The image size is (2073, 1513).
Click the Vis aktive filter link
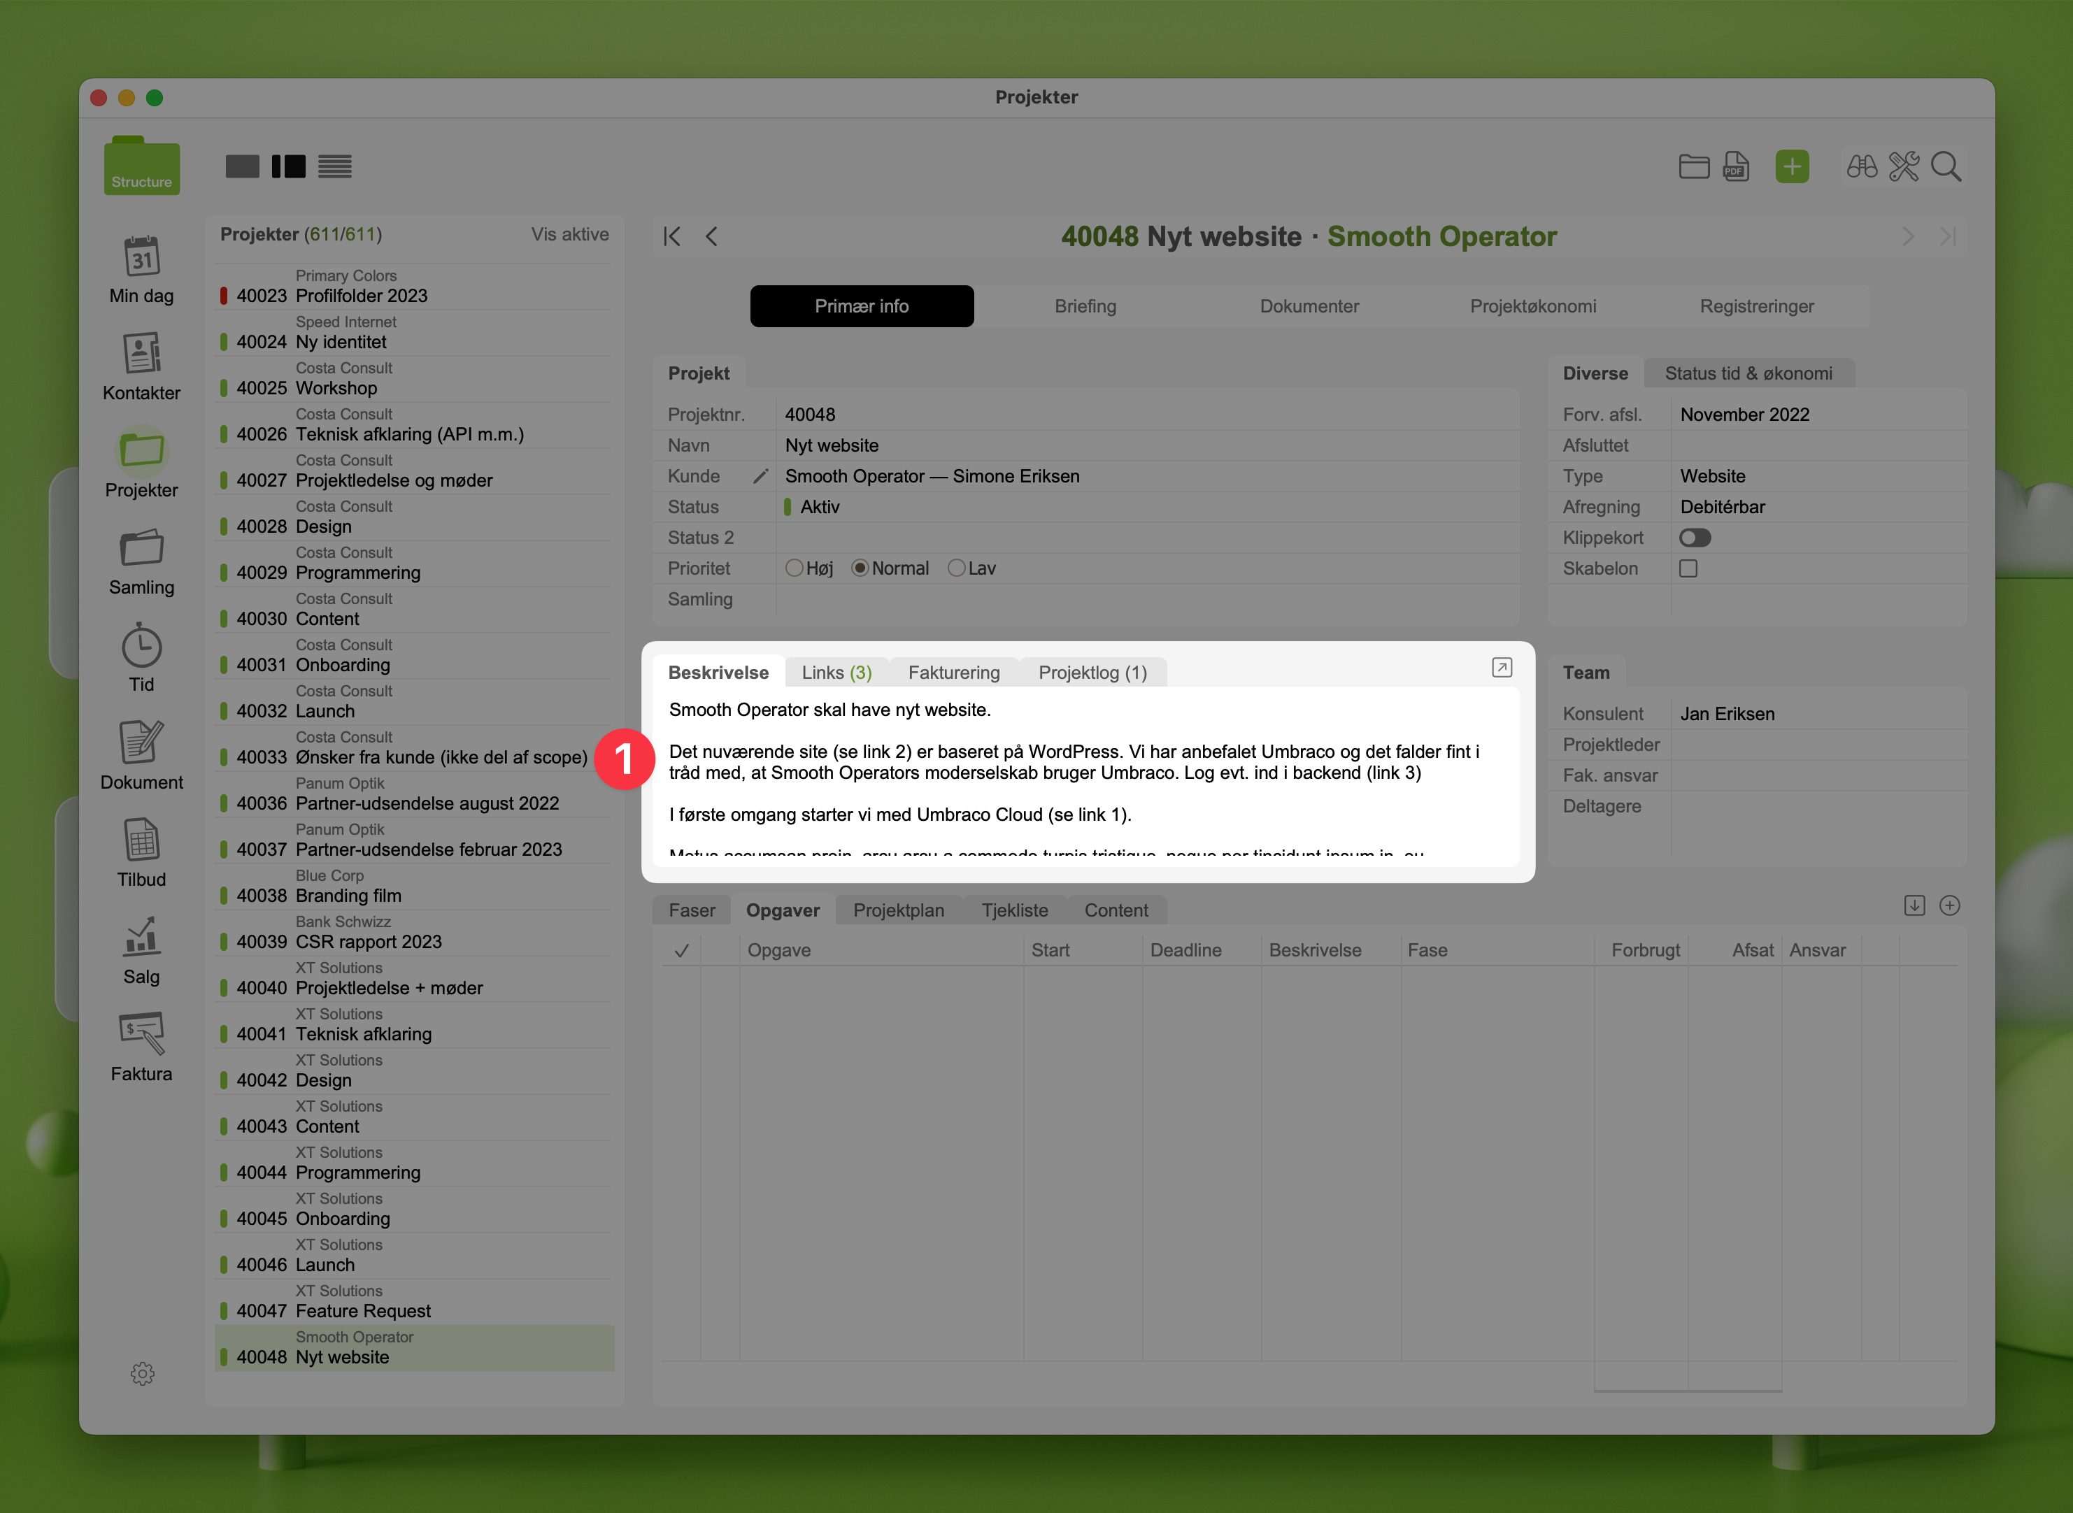pyautogui.click(x=570, y=234)
